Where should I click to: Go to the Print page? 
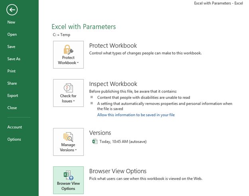12,71
